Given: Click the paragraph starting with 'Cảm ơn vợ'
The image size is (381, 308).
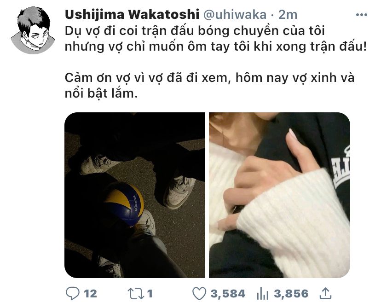Looking at the screenshot, I should point(209,86).
